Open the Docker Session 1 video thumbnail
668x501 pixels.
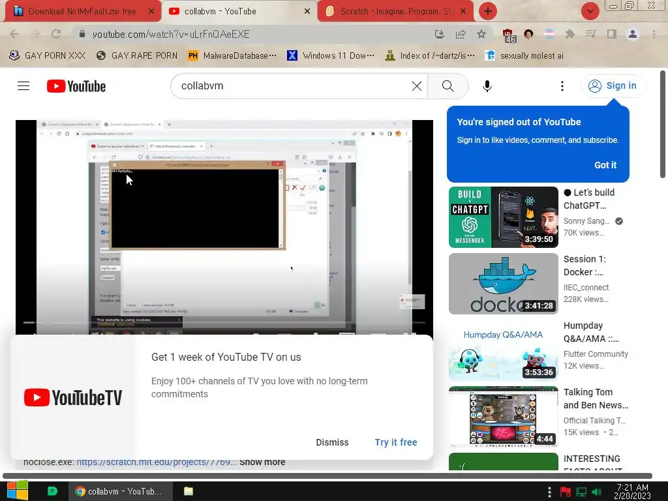503,284
